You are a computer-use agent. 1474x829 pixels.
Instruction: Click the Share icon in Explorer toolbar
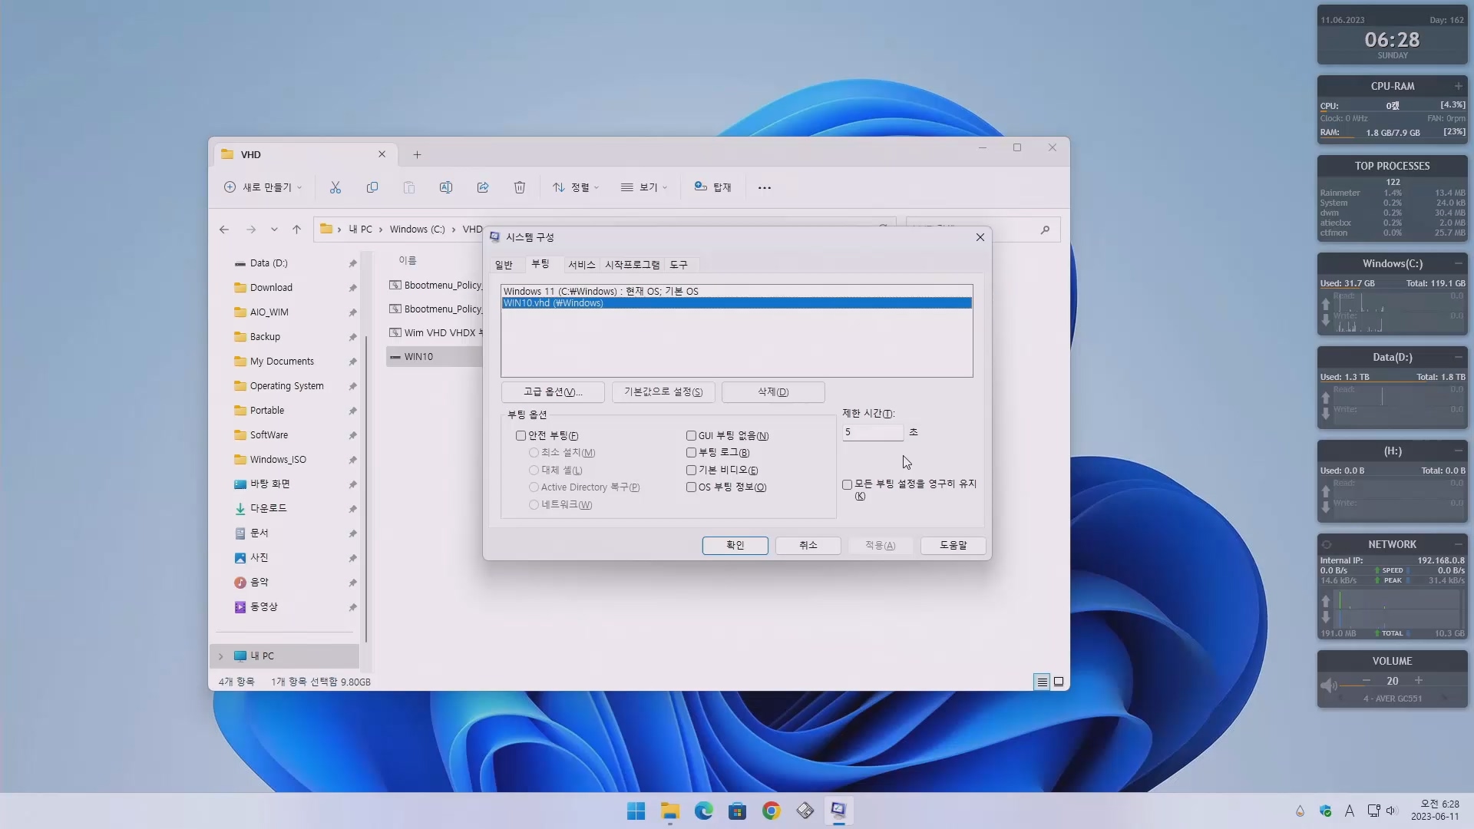pyautogui.click(x=483, y=187)
